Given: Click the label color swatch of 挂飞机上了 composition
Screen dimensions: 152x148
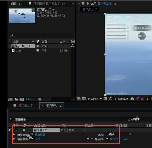Looking at the screenshot, I should click(38, 46).
